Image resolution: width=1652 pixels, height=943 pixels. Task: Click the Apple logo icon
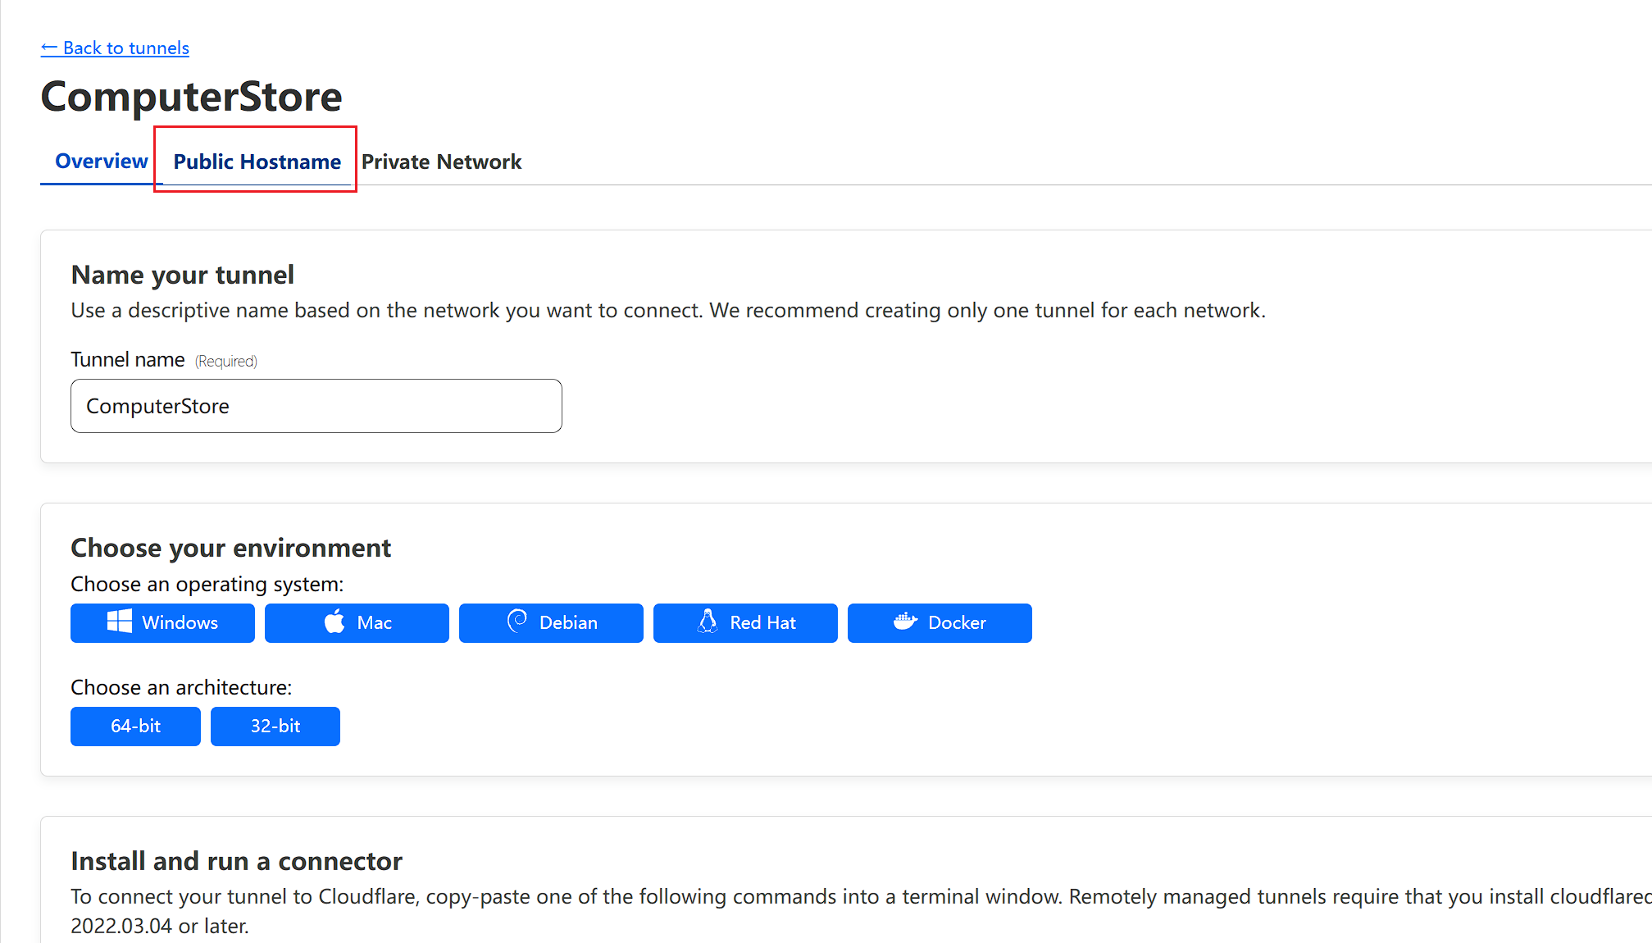coord(334,622)
